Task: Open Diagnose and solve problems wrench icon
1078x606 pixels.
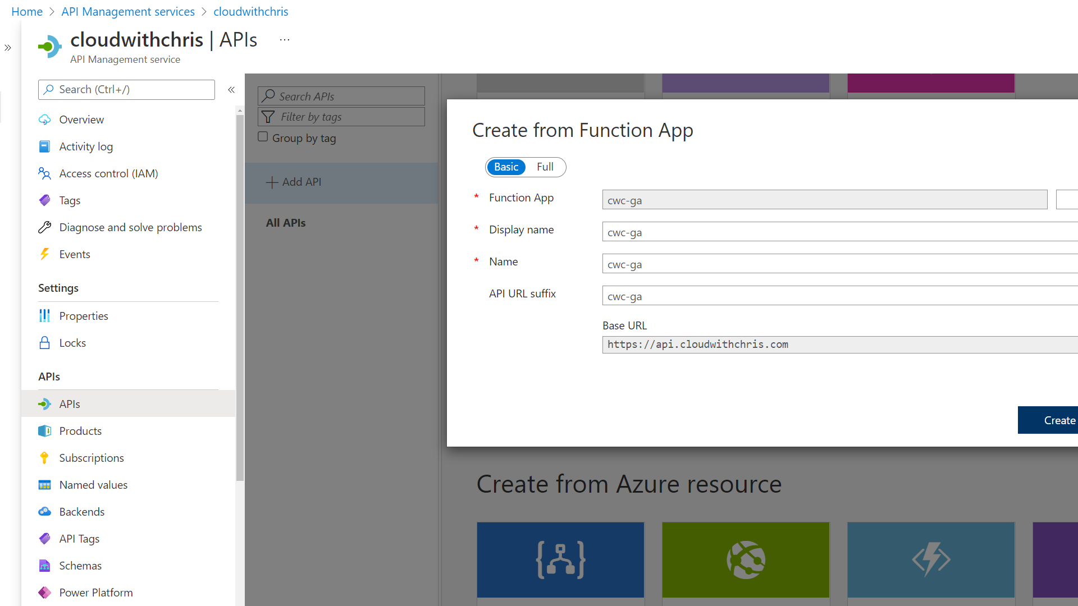Action: (x=44, y=227)
